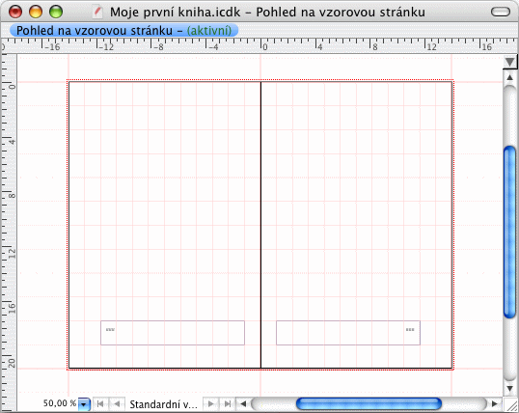Click vertical scrollbar down arrow
The width and height of the screenshot is (519, 413).
point(510,388)
